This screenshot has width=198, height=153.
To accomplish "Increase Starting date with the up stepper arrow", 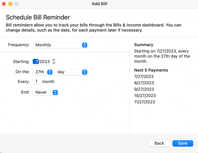I will pos(54,60).
